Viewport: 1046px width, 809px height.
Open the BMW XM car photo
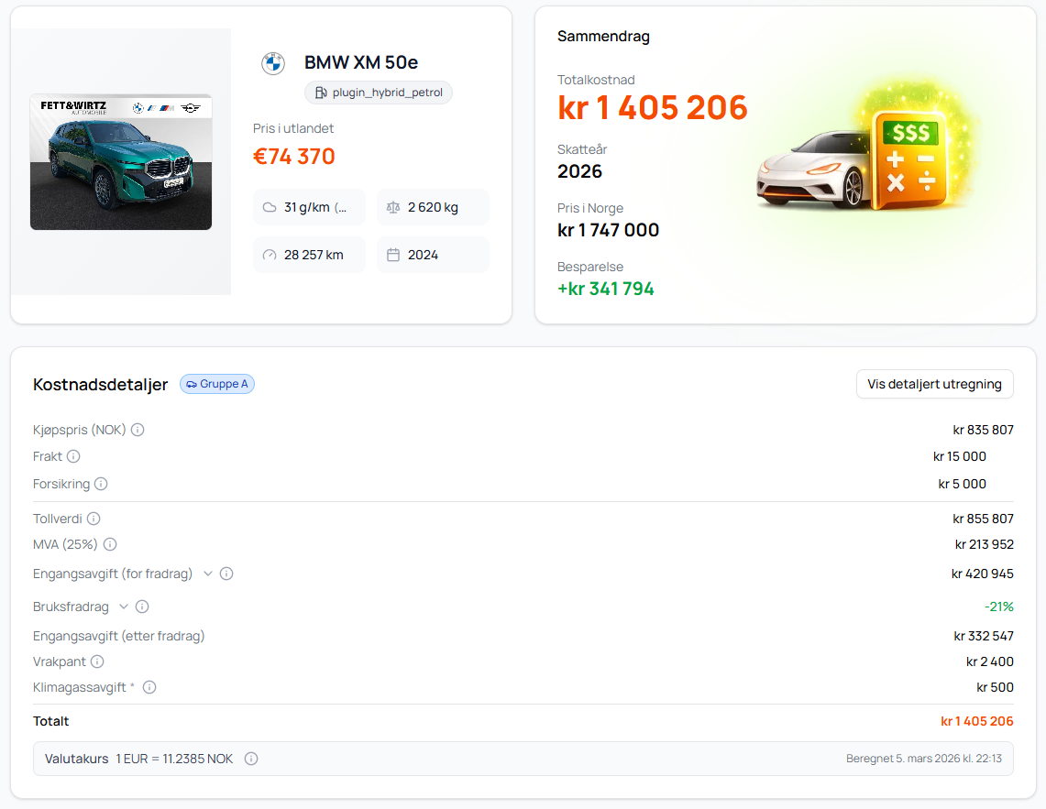pyautogui.click(x=121, y=162)
